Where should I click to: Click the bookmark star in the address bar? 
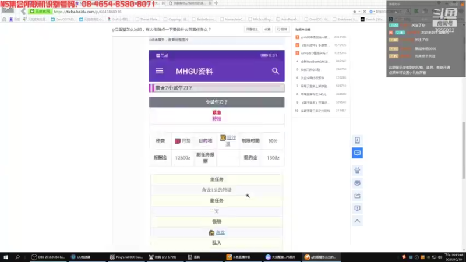[355, 12]
